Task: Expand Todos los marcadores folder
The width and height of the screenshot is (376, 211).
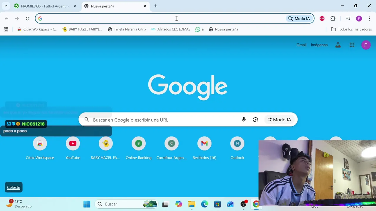Action: [351, 29]
